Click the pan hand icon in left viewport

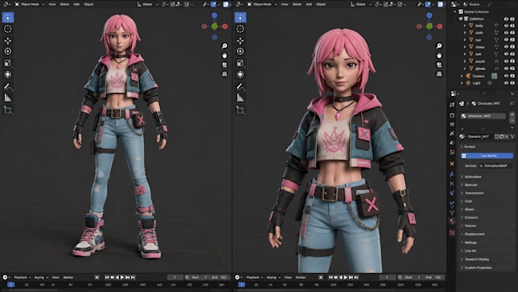pyautogui.click(x=225, y=55)
